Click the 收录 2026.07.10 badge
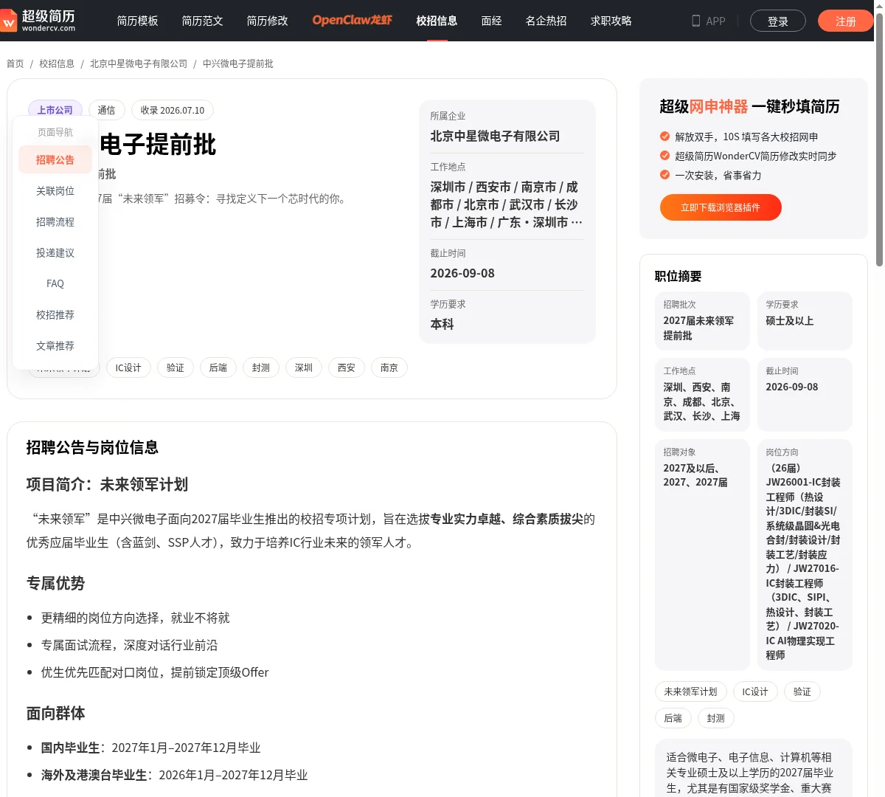The height and width of the screenshot is (797, 885). click(x=173, y=110)
